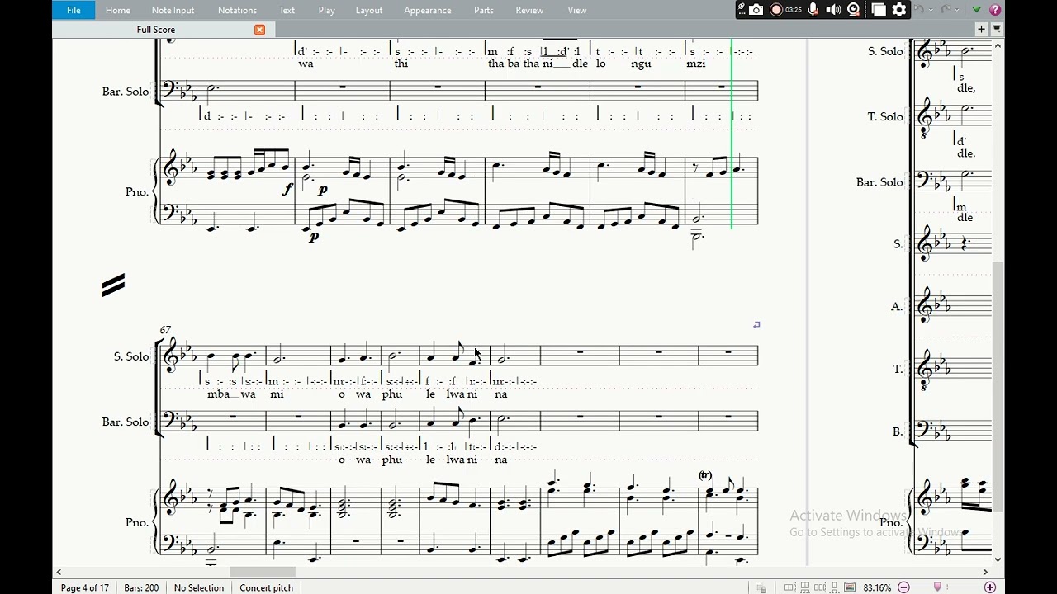The image size is (1057, 594).
Task: Open the switch tabs dropdown
Action: click(x=997, y=29)
